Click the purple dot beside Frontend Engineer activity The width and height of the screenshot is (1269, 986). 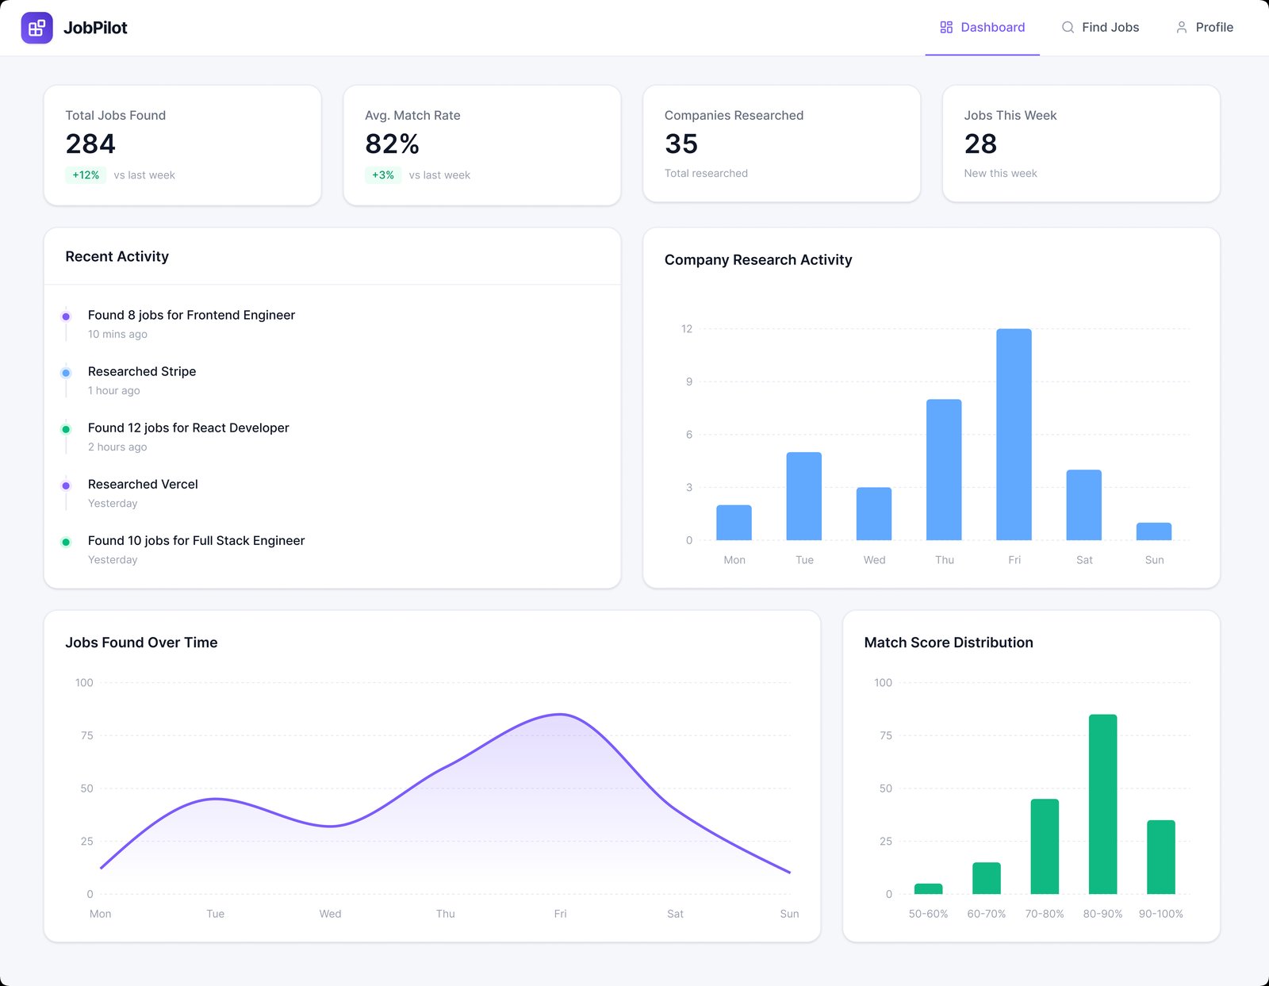(x=66, y=317)
